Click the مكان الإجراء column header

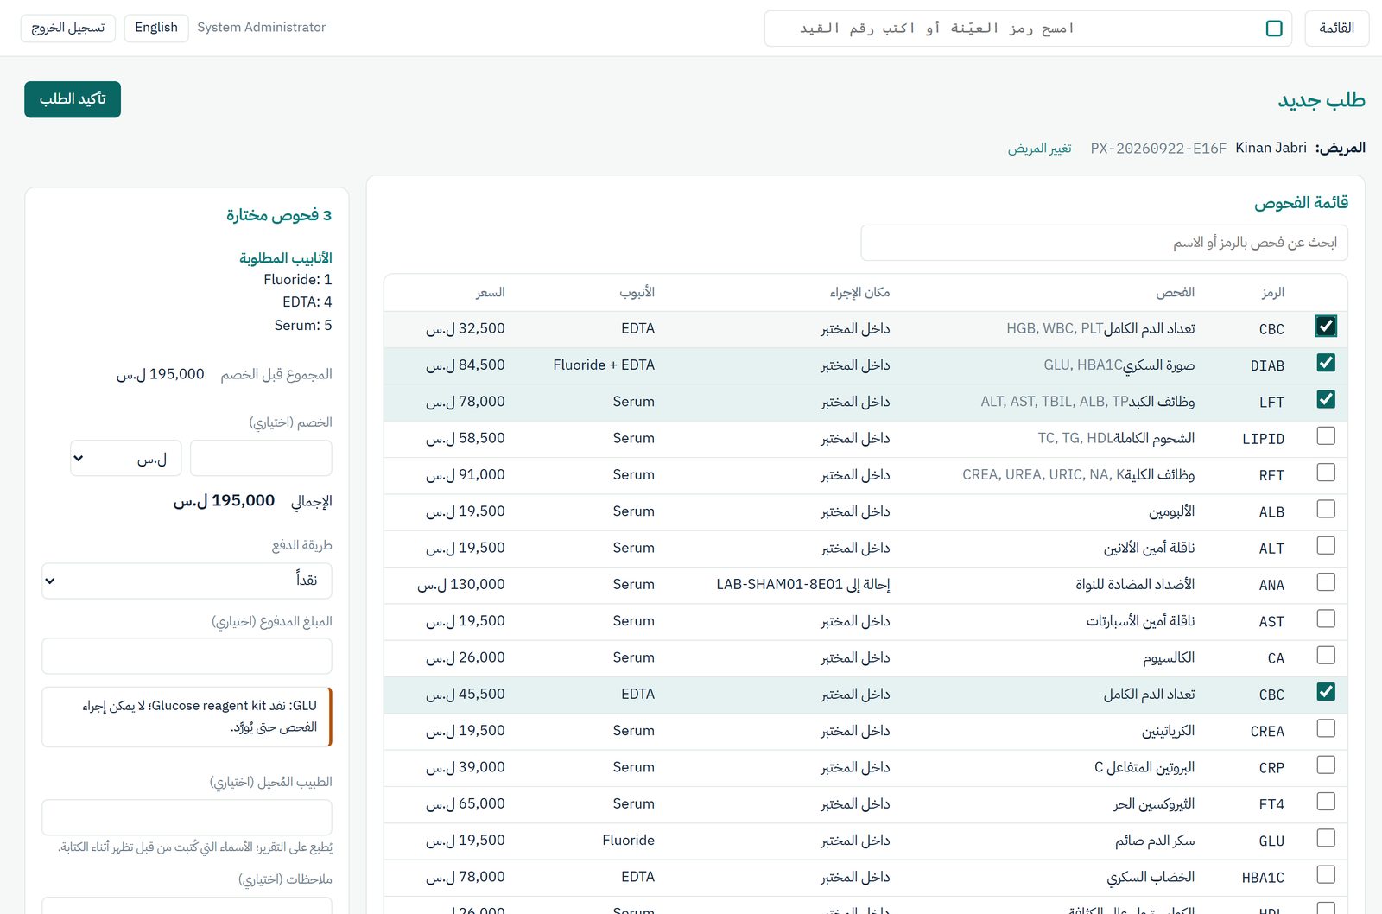click(x=859, y=293)
